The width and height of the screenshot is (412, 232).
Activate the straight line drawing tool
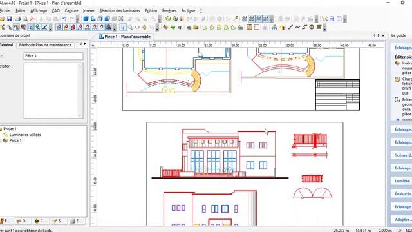coord(290,27)
